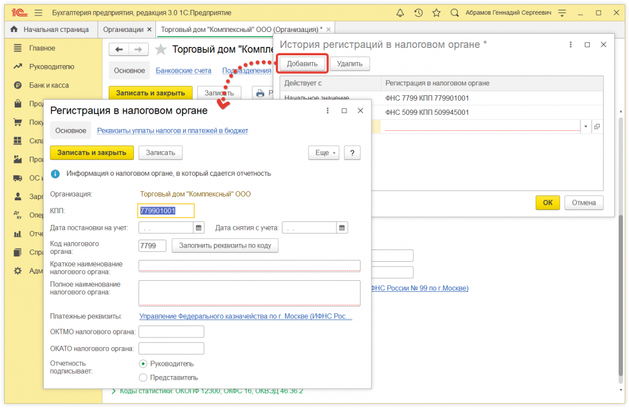Click Заполнить реквизиты по коду button
The image size is (629, 408).
[x=225, y=246]
